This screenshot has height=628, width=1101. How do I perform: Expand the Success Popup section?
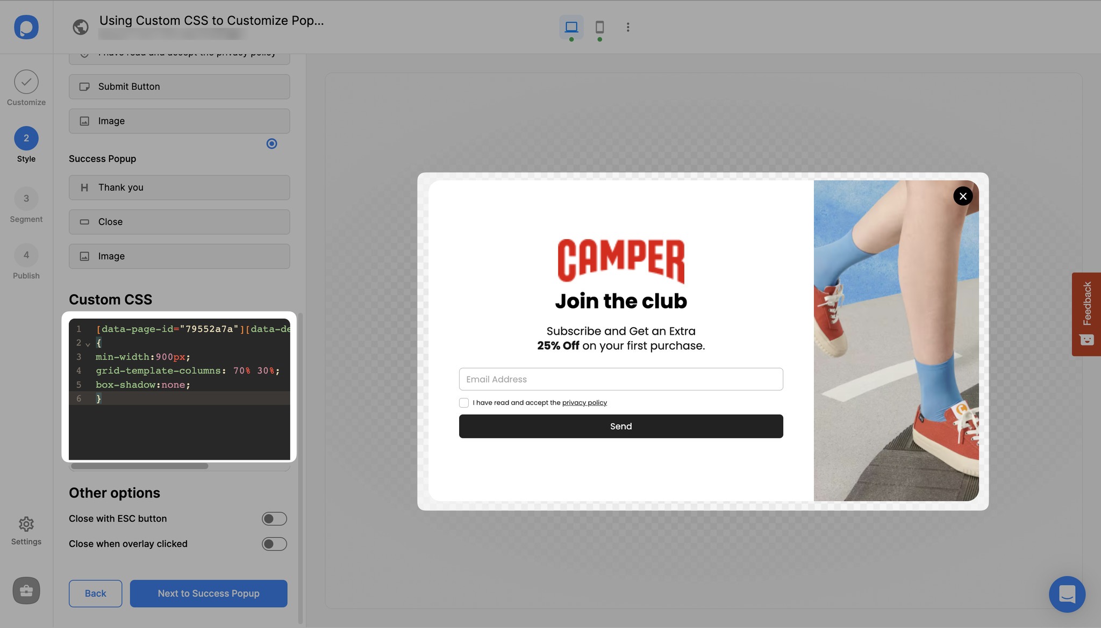[x=101, y=158]
